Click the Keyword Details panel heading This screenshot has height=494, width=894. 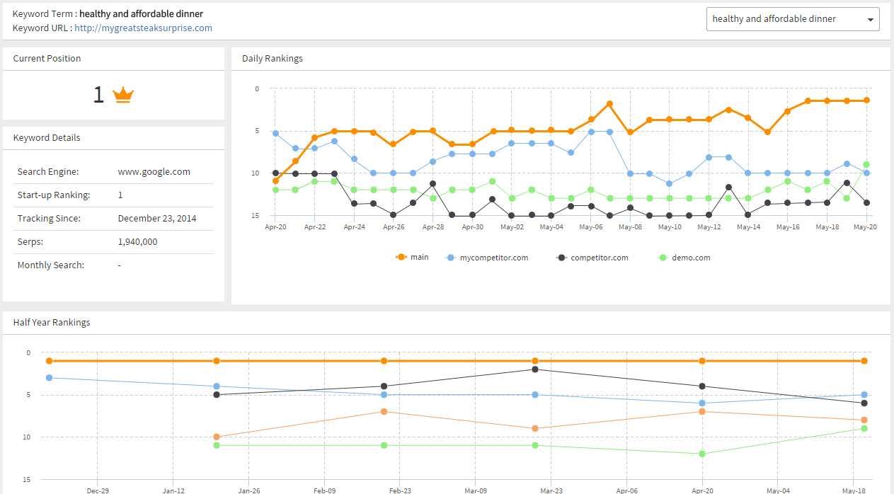[x=47, y=138]
